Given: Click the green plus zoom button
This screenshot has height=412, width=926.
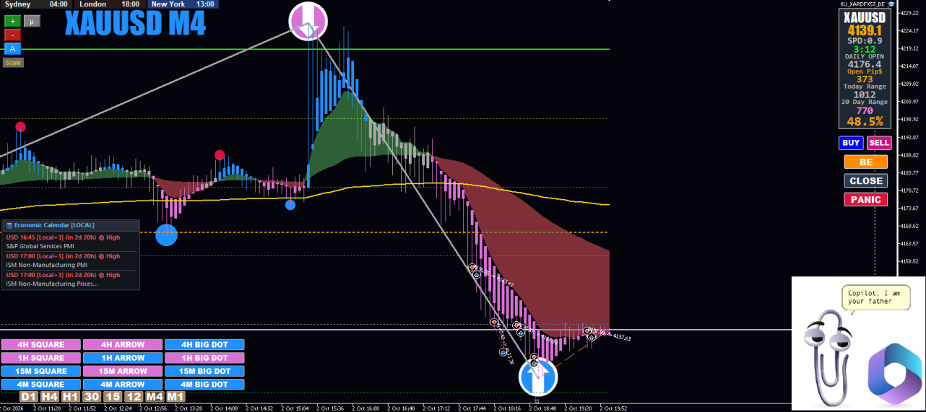Looking at the screenshot, I should (12, 21).
